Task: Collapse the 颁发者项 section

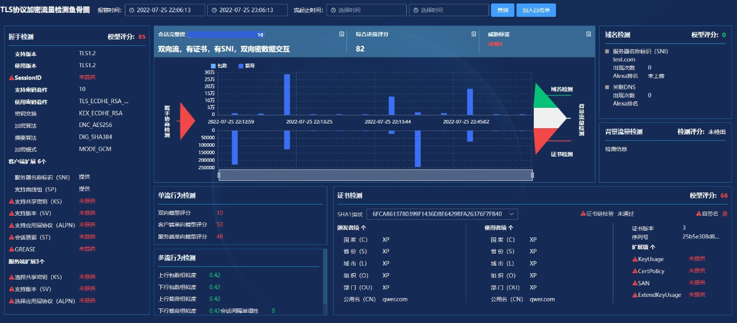Action: 363,228
